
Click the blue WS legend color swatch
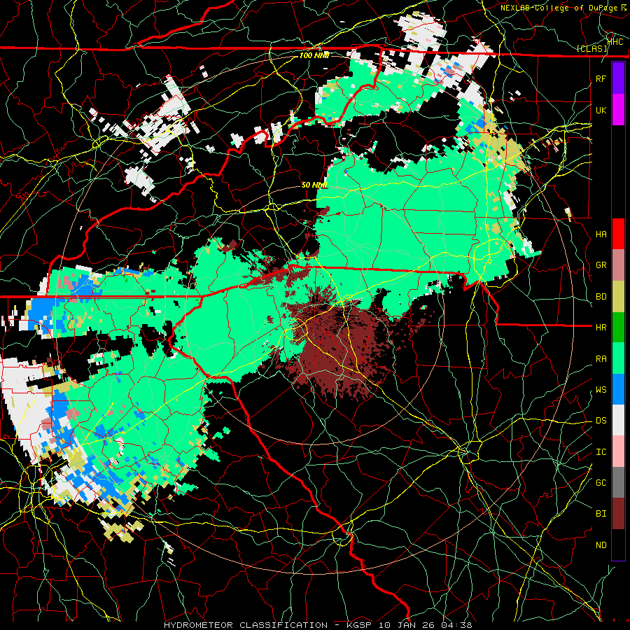(618, 389)
